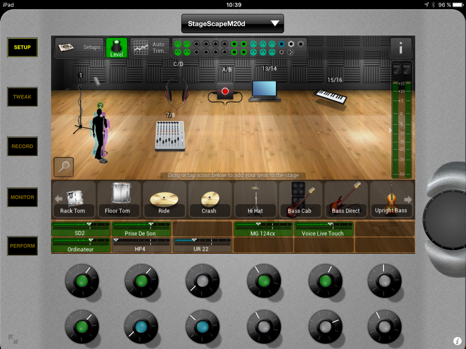Screen dimensions: 466x349
Task: Tap the mixer console on stage
Action: click(170, 136)
